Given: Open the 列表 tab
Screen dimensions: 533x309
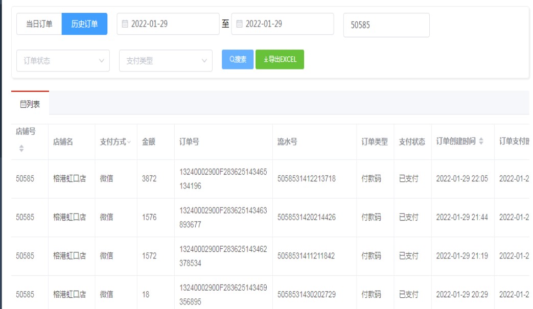Looking at the screenshot, I should (x=30, y=104).
